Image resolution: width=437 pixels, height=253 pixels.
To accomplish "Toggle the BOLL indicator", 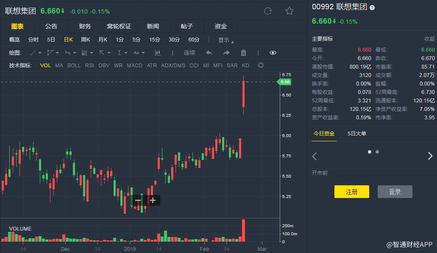I will 74,66.
